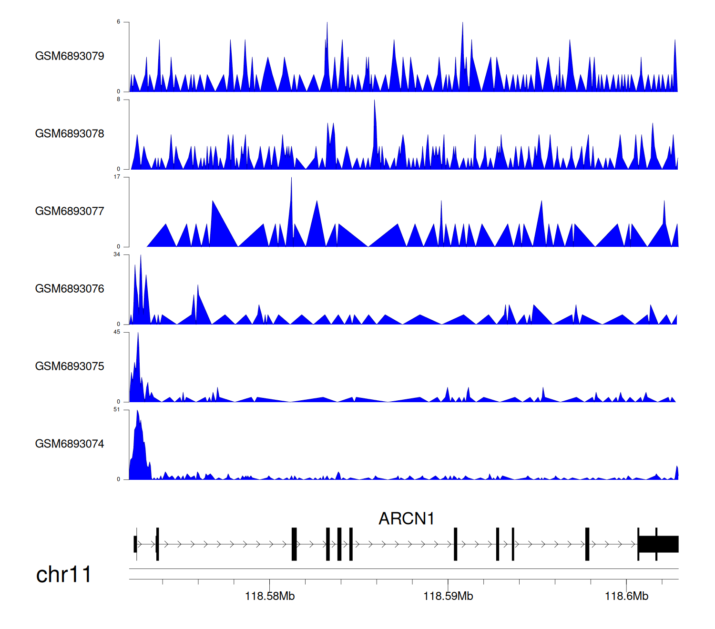The height and width of the screenshot is (629, 715).
Task: Click the y-axis maximum value 51
Action: tap(117, 410)
